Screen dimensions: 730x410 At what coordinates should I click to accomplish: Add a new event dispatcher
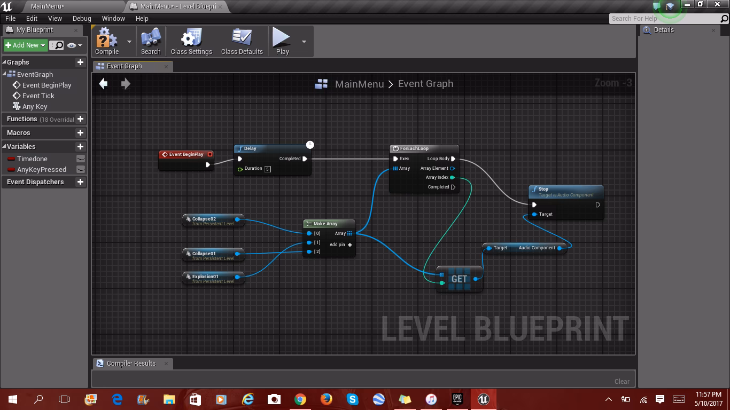(x=80, y=182)
